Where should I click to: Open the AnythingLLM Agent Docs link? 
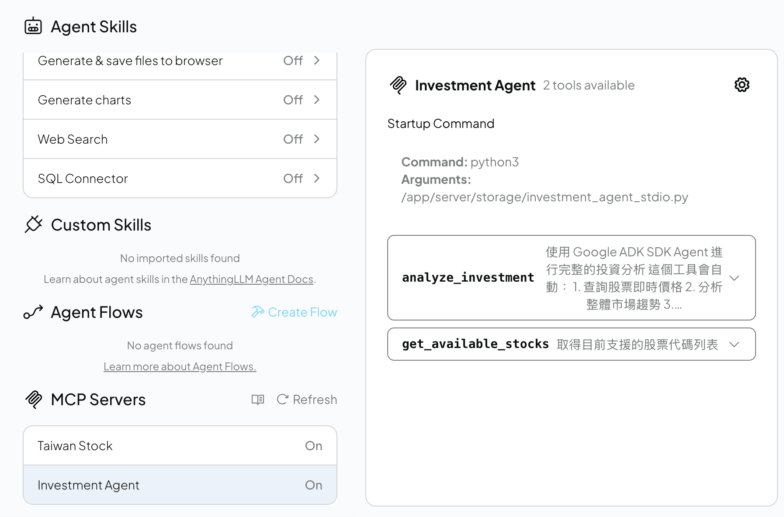(x=251, y=279)
